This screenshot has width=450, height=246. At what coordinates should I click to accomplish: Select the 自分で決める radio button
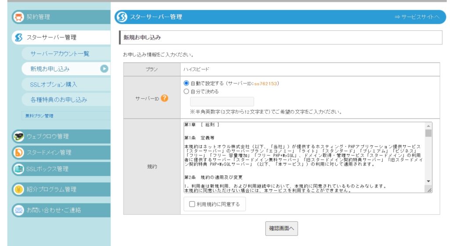tap(186, 92)
